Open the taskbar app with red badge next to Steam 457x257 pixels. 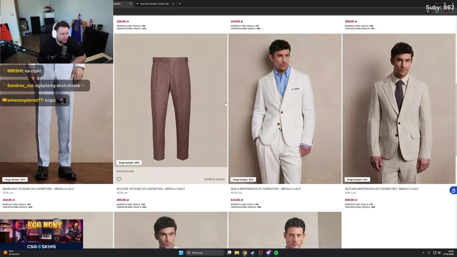click(x=260, y=253)
